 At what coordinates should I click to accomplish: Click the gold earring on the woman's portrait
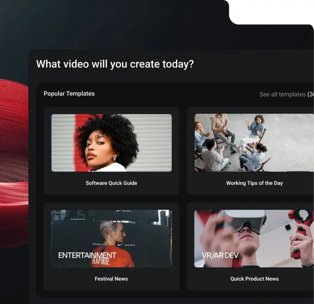(114, 158)
